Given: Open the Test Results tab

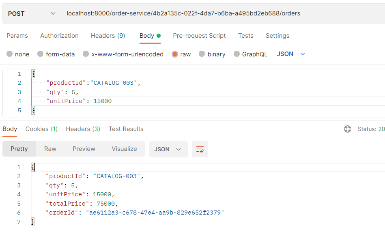Looking at the screenshot, I should click(x=126, y=129).
